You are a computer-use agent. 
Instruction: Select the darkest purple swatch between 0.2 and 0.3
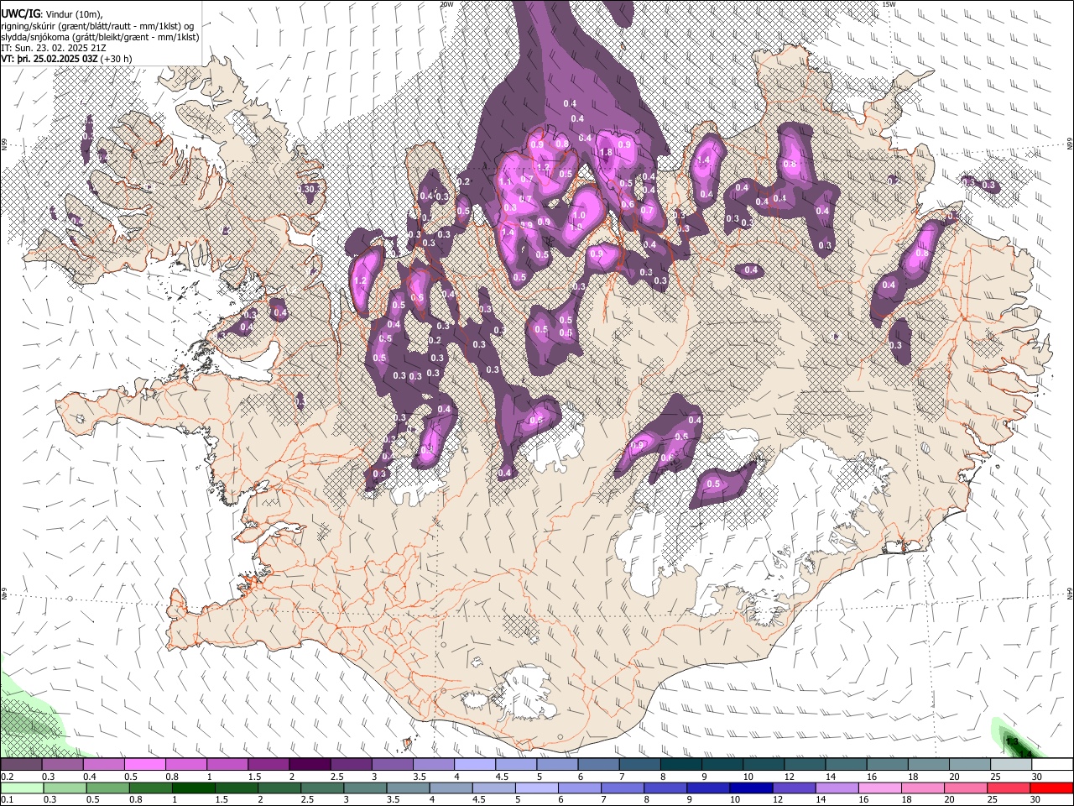click(21, 765)
